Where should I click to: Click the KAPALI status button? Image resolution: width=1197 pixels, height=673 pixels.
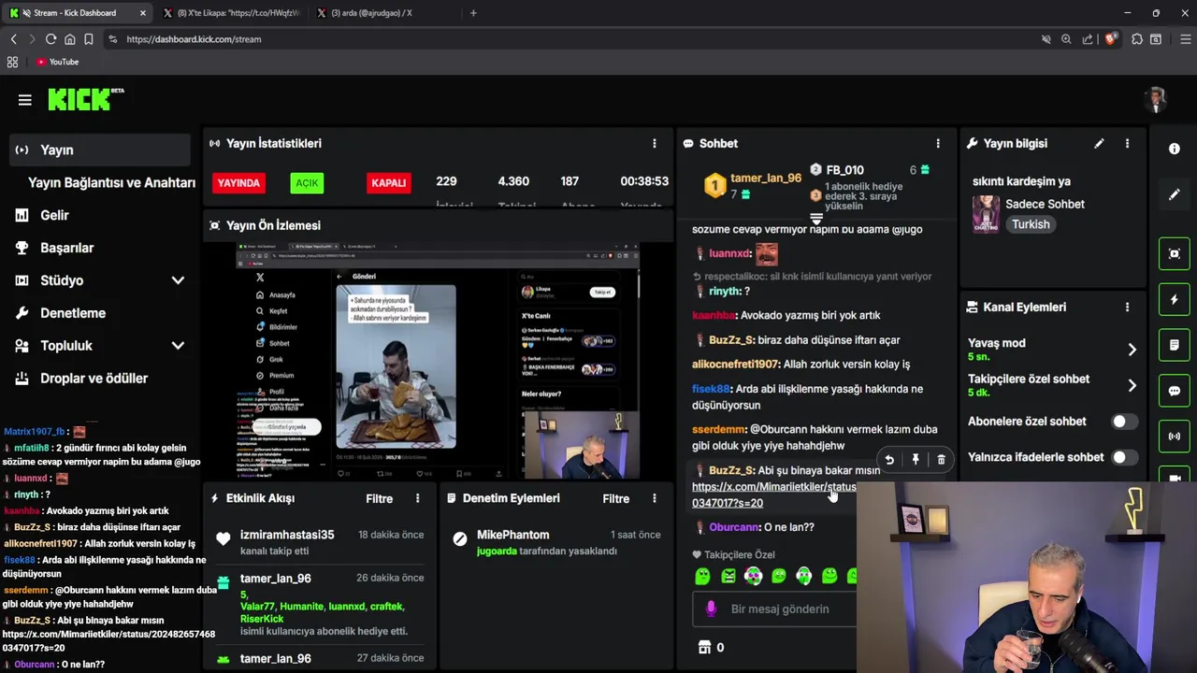[389, 182]
